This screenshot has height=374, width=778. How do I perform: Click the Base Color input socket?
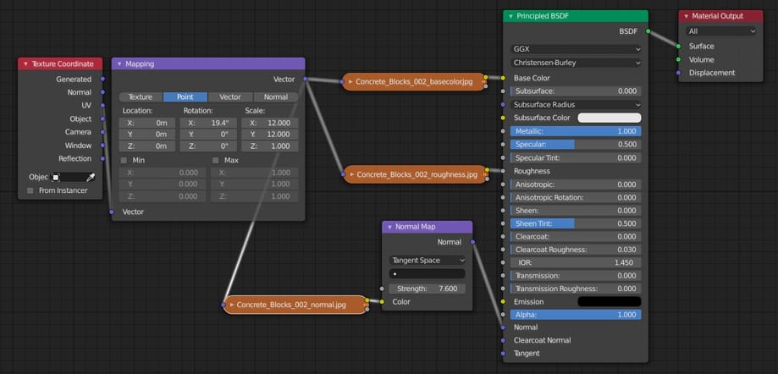point(503,78)
